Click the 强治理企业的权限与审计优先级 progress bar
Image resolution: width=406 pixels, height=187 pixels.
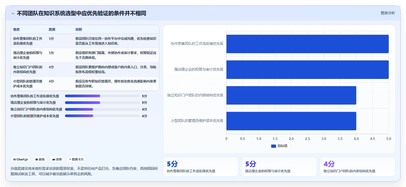pos(102,103)
